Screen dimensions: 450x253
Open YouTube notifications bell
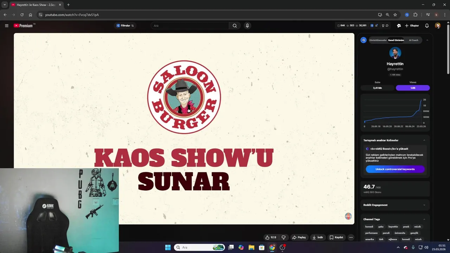point(427,26)
